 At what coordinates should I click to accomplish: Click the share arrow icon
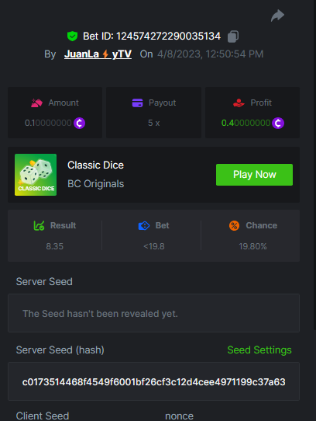click(x=277, y=16)
